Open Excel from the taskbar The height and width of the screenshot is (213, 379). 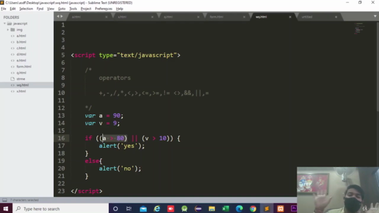pyautogui.click(x=226, y=209)
